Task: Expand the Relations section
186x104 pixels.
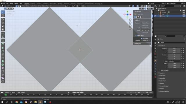Action: 162,73
